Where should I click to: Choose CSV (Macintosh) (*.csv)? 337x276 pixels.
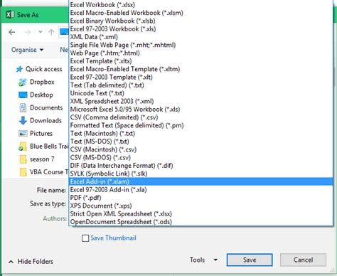200,149
